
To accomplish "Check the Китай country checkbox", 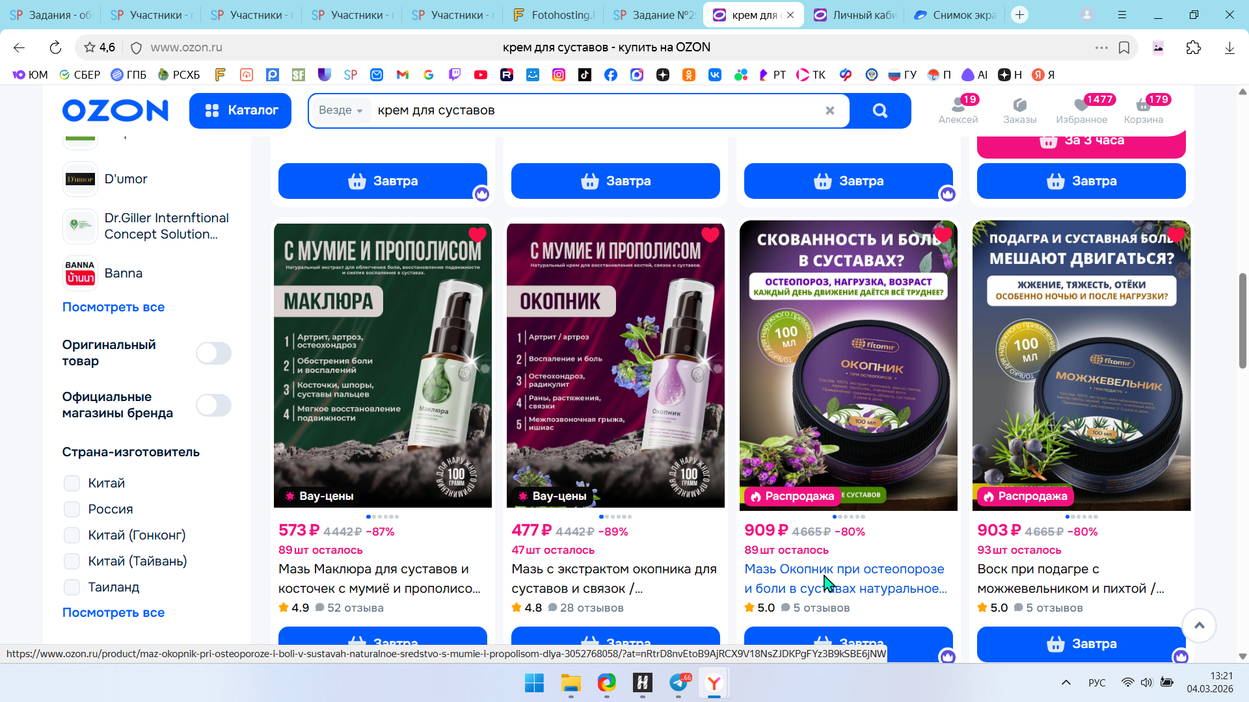I will [x=72, y=483].
